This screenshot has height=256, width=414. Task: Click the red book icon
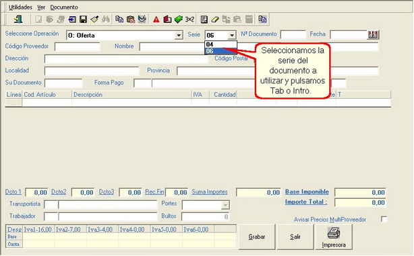click(x=167, y=19)
